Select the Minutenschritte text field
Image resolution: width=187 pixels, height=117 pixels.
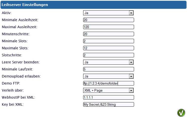coord(109,34)
